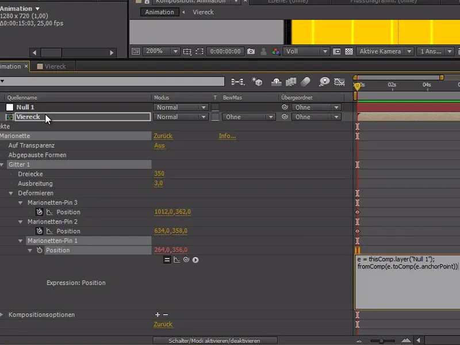
Task: Close the Animation timeline tab
Action: click(26, 66)
